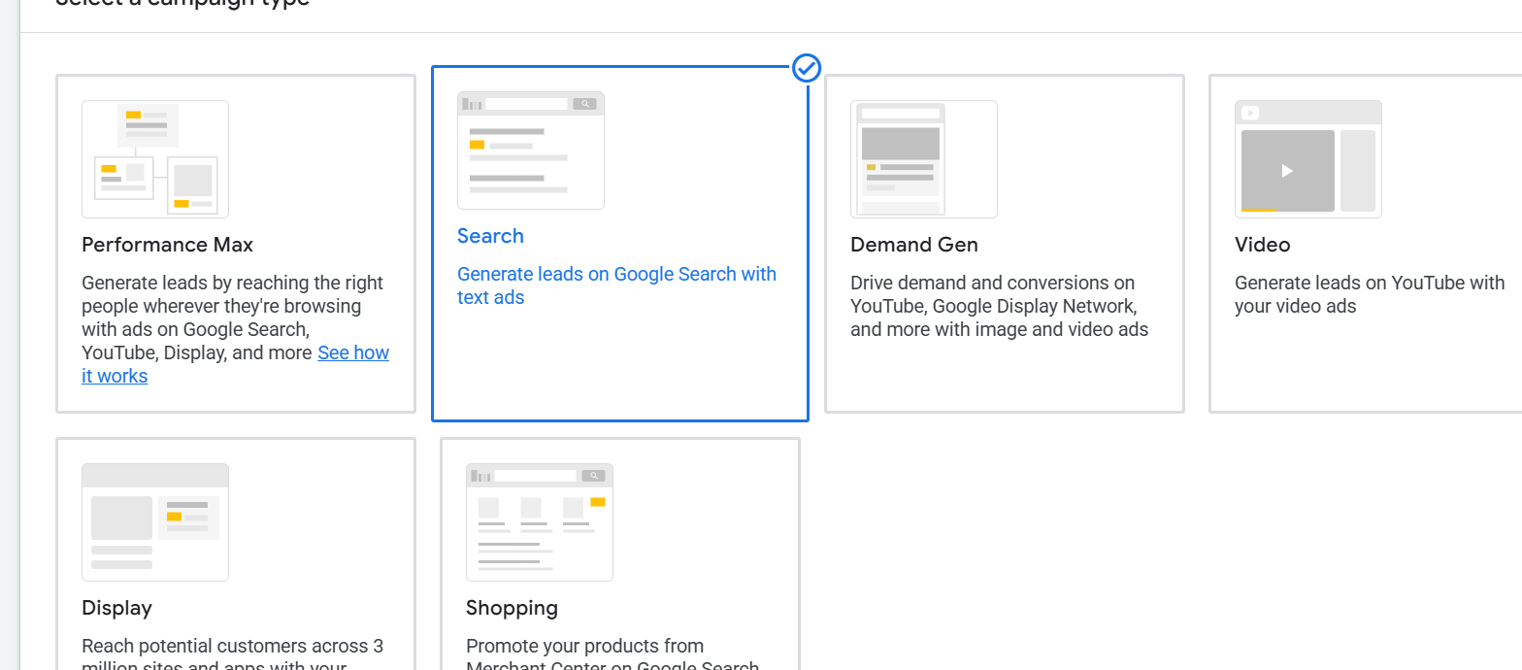Click 'Drive demand and conversions' description
1522x670 pixels.
click(999, 306)
